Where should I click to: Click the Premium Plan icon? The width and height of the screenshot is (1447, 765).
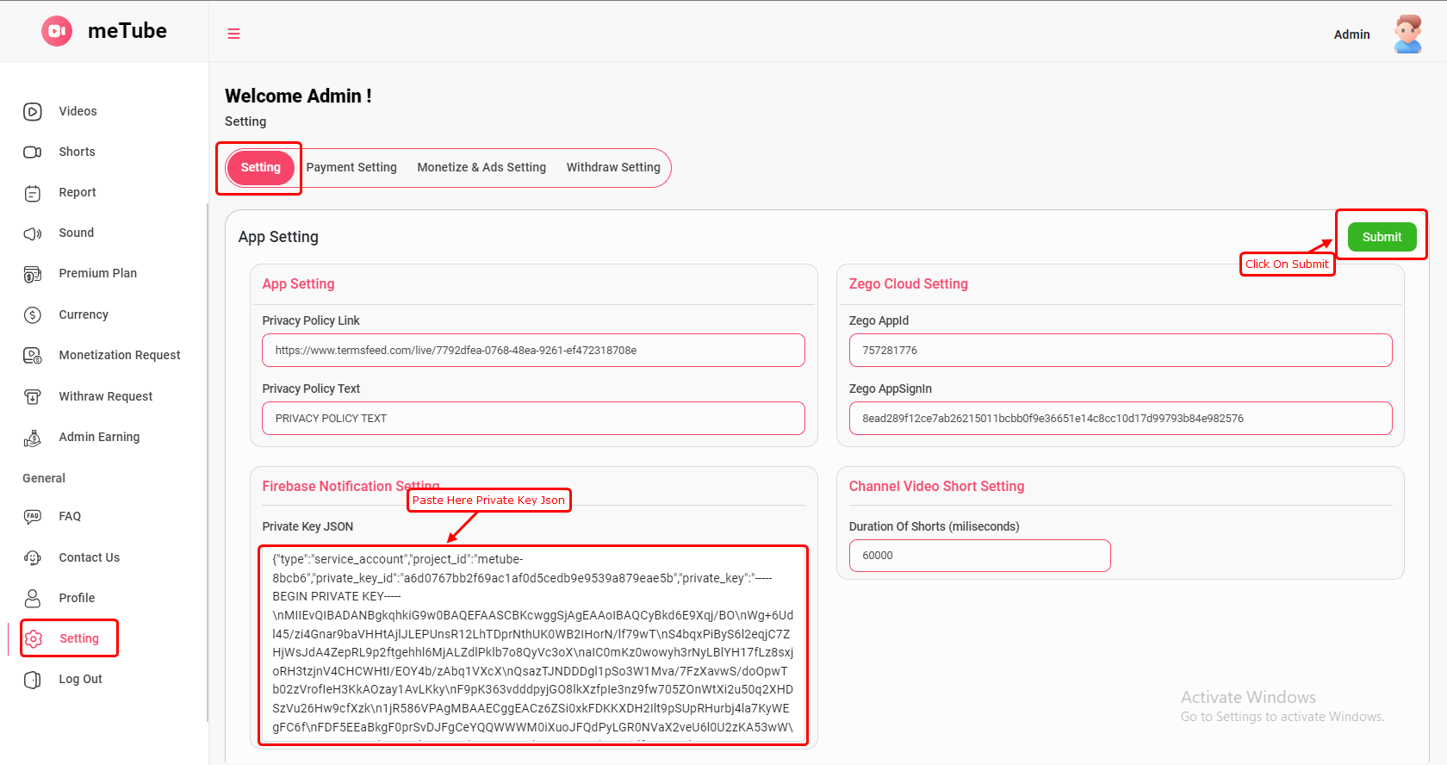[x=33, y=274]
